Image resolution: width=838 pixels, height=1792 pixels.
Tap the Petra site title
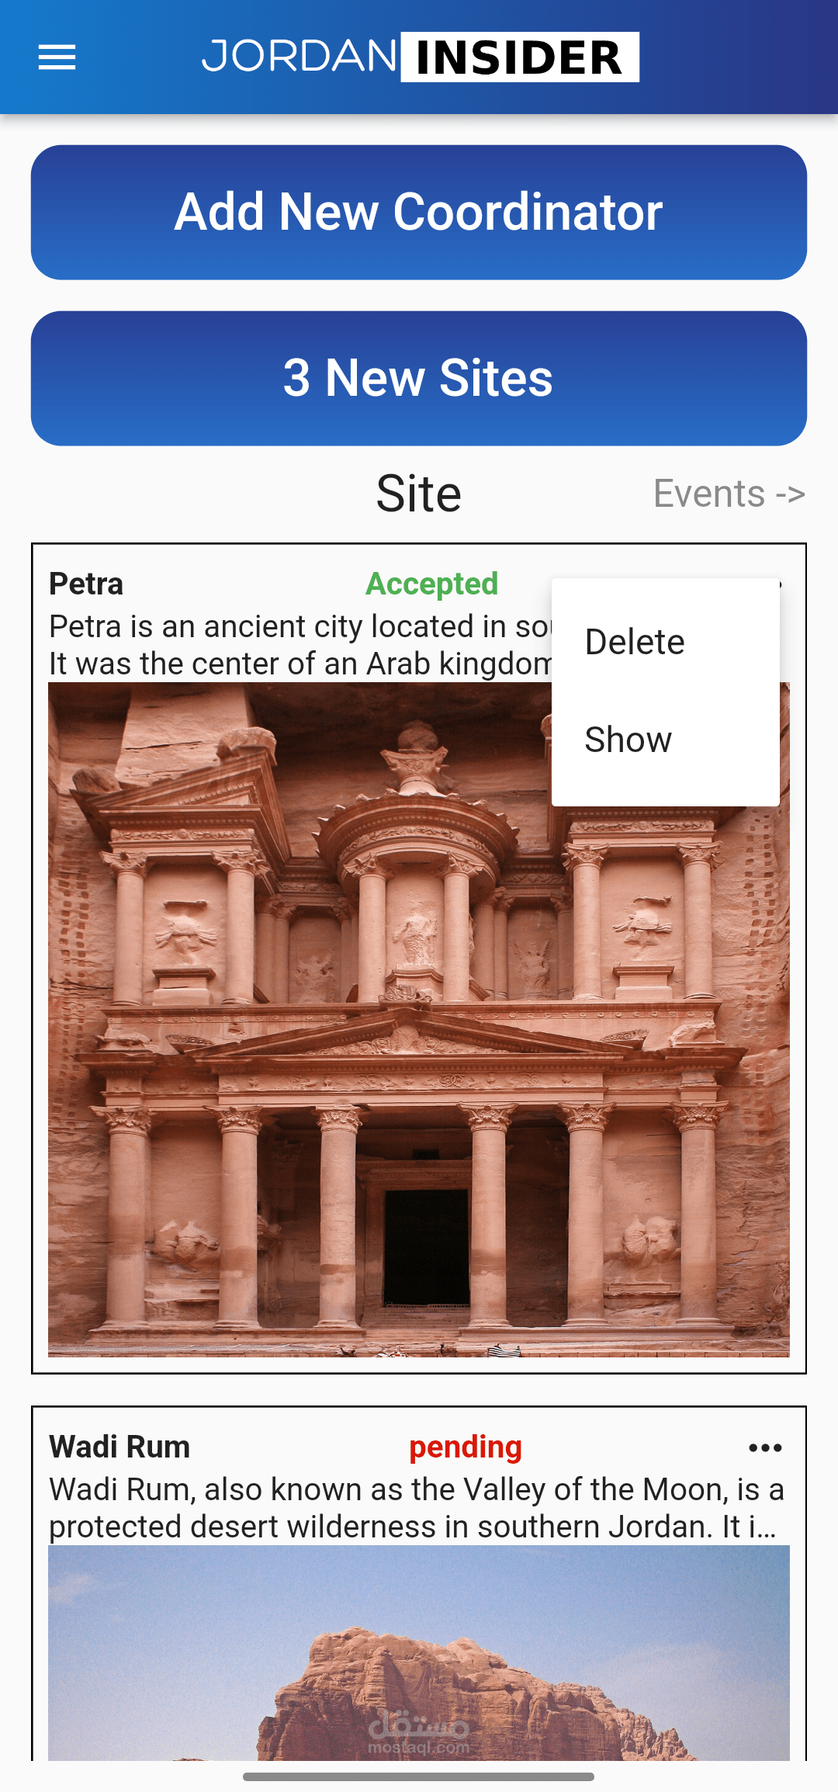pyautogui.click(x=86, y=584)
